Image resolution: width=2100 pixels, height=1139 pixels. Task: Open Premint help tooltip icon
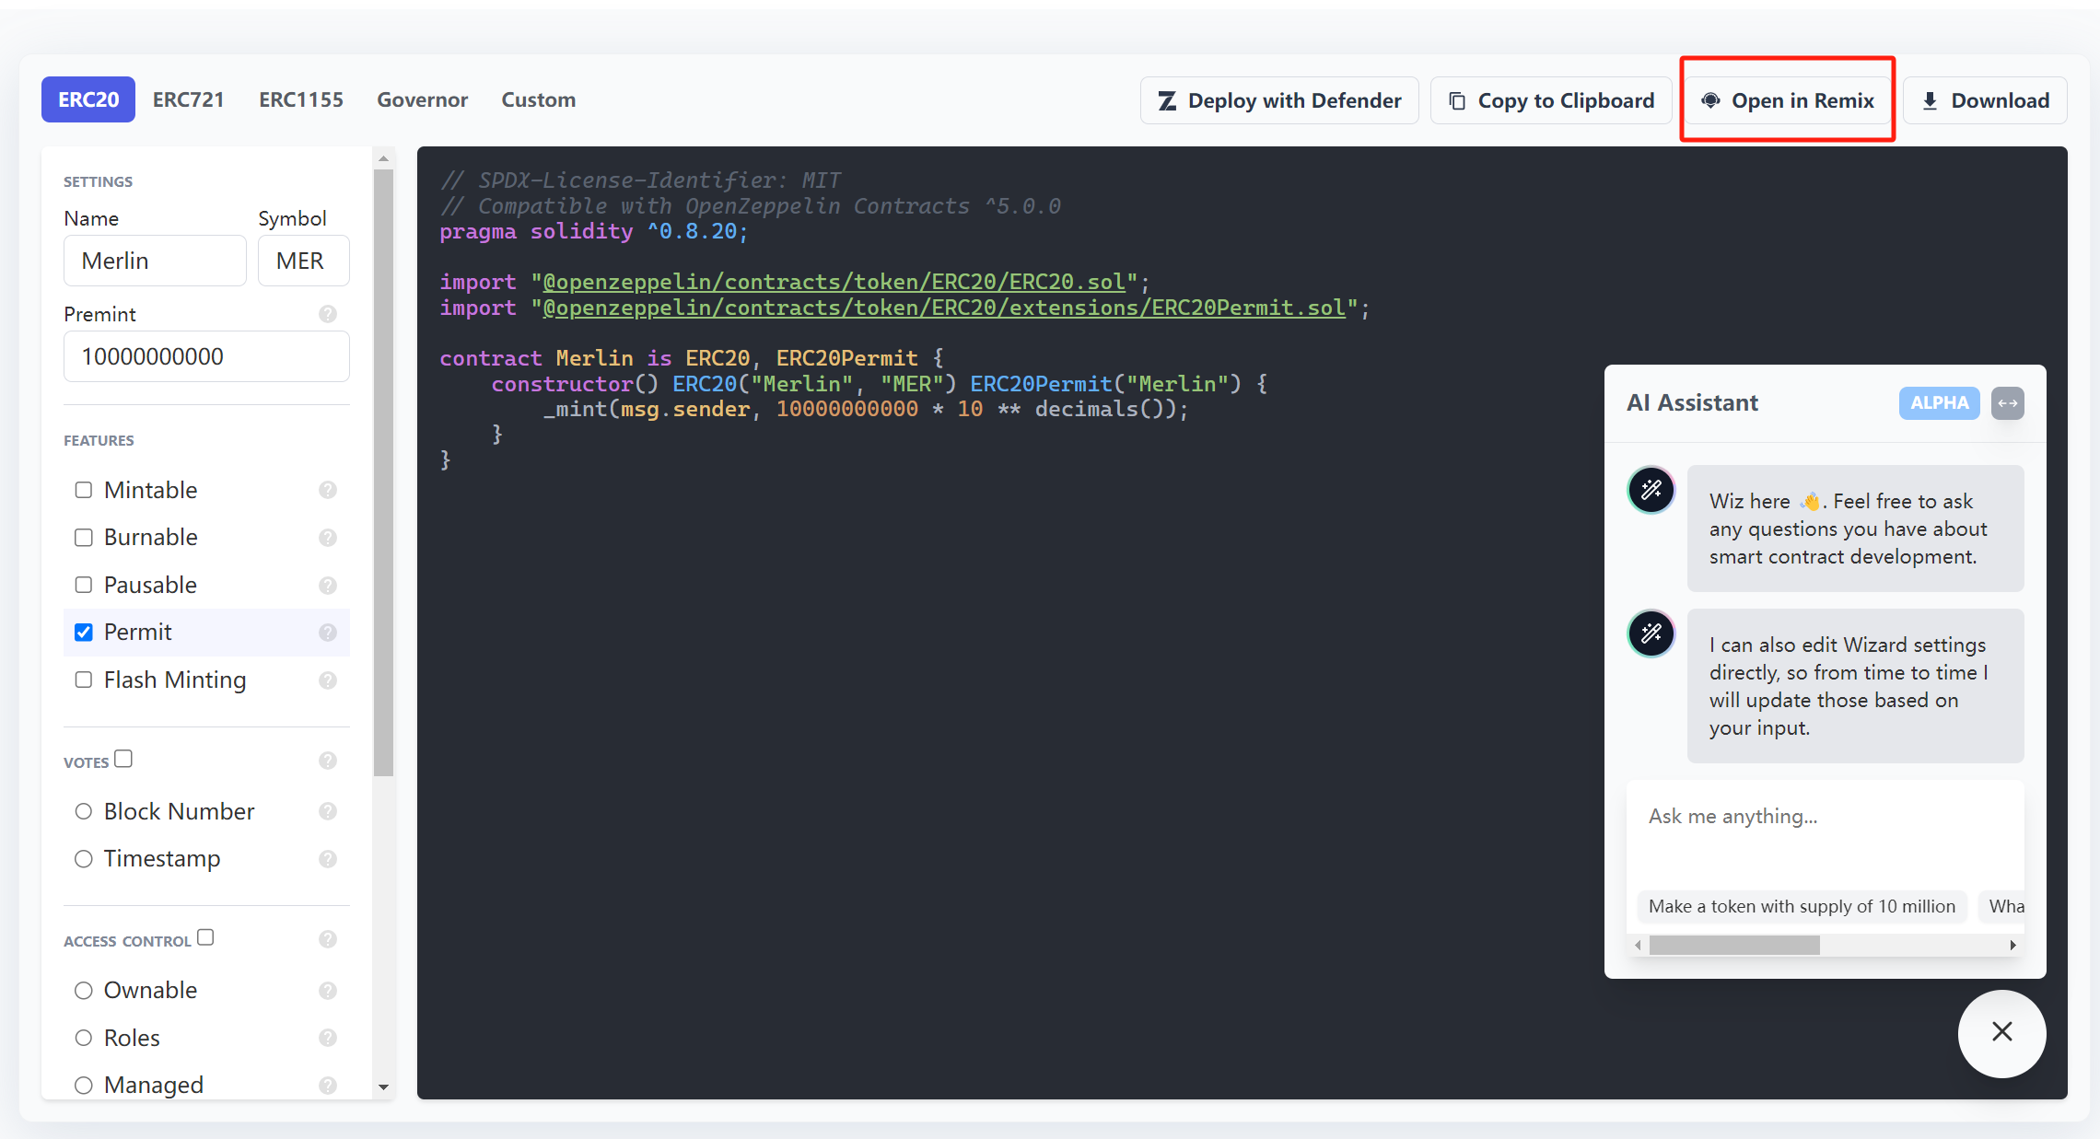[328, 314]
